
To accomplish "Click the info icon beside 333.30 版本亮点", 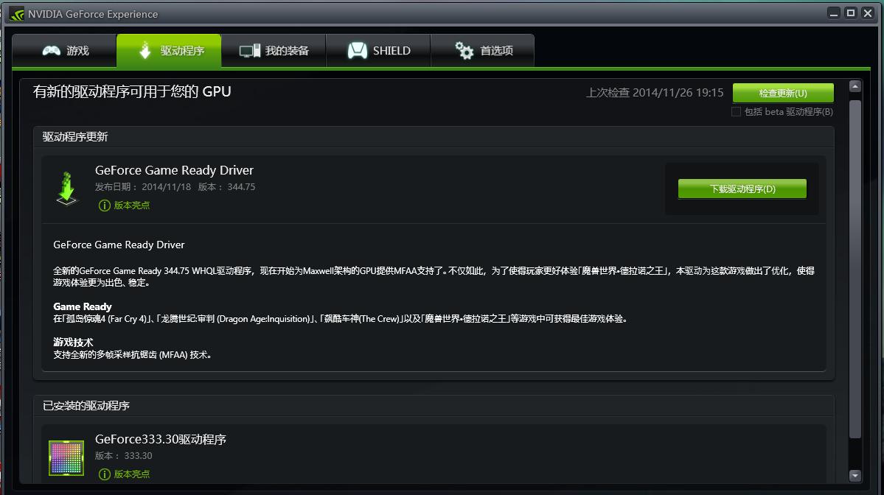I will [x=104, y=474].
